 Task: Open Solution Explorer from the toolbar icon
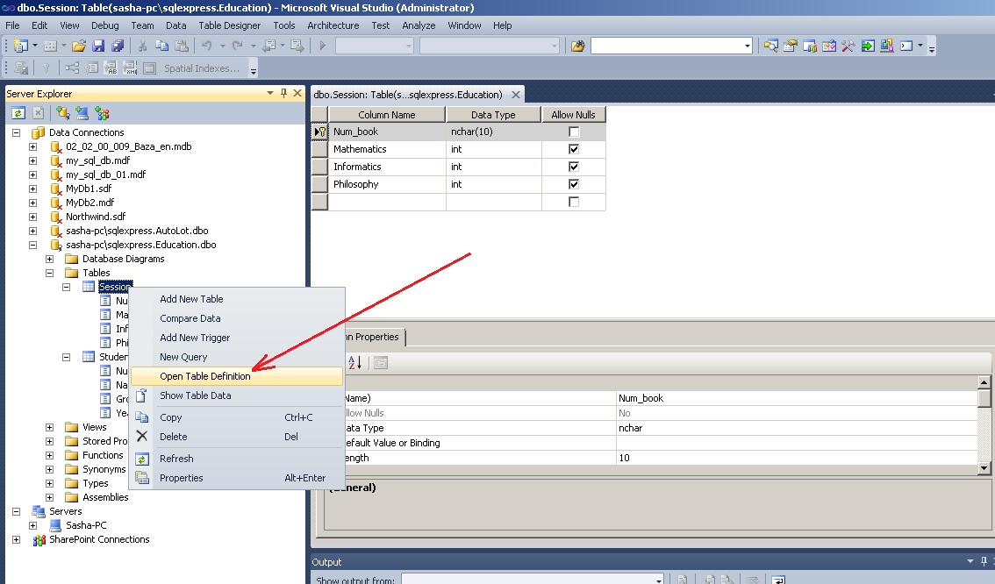click(x=771, y=46)
